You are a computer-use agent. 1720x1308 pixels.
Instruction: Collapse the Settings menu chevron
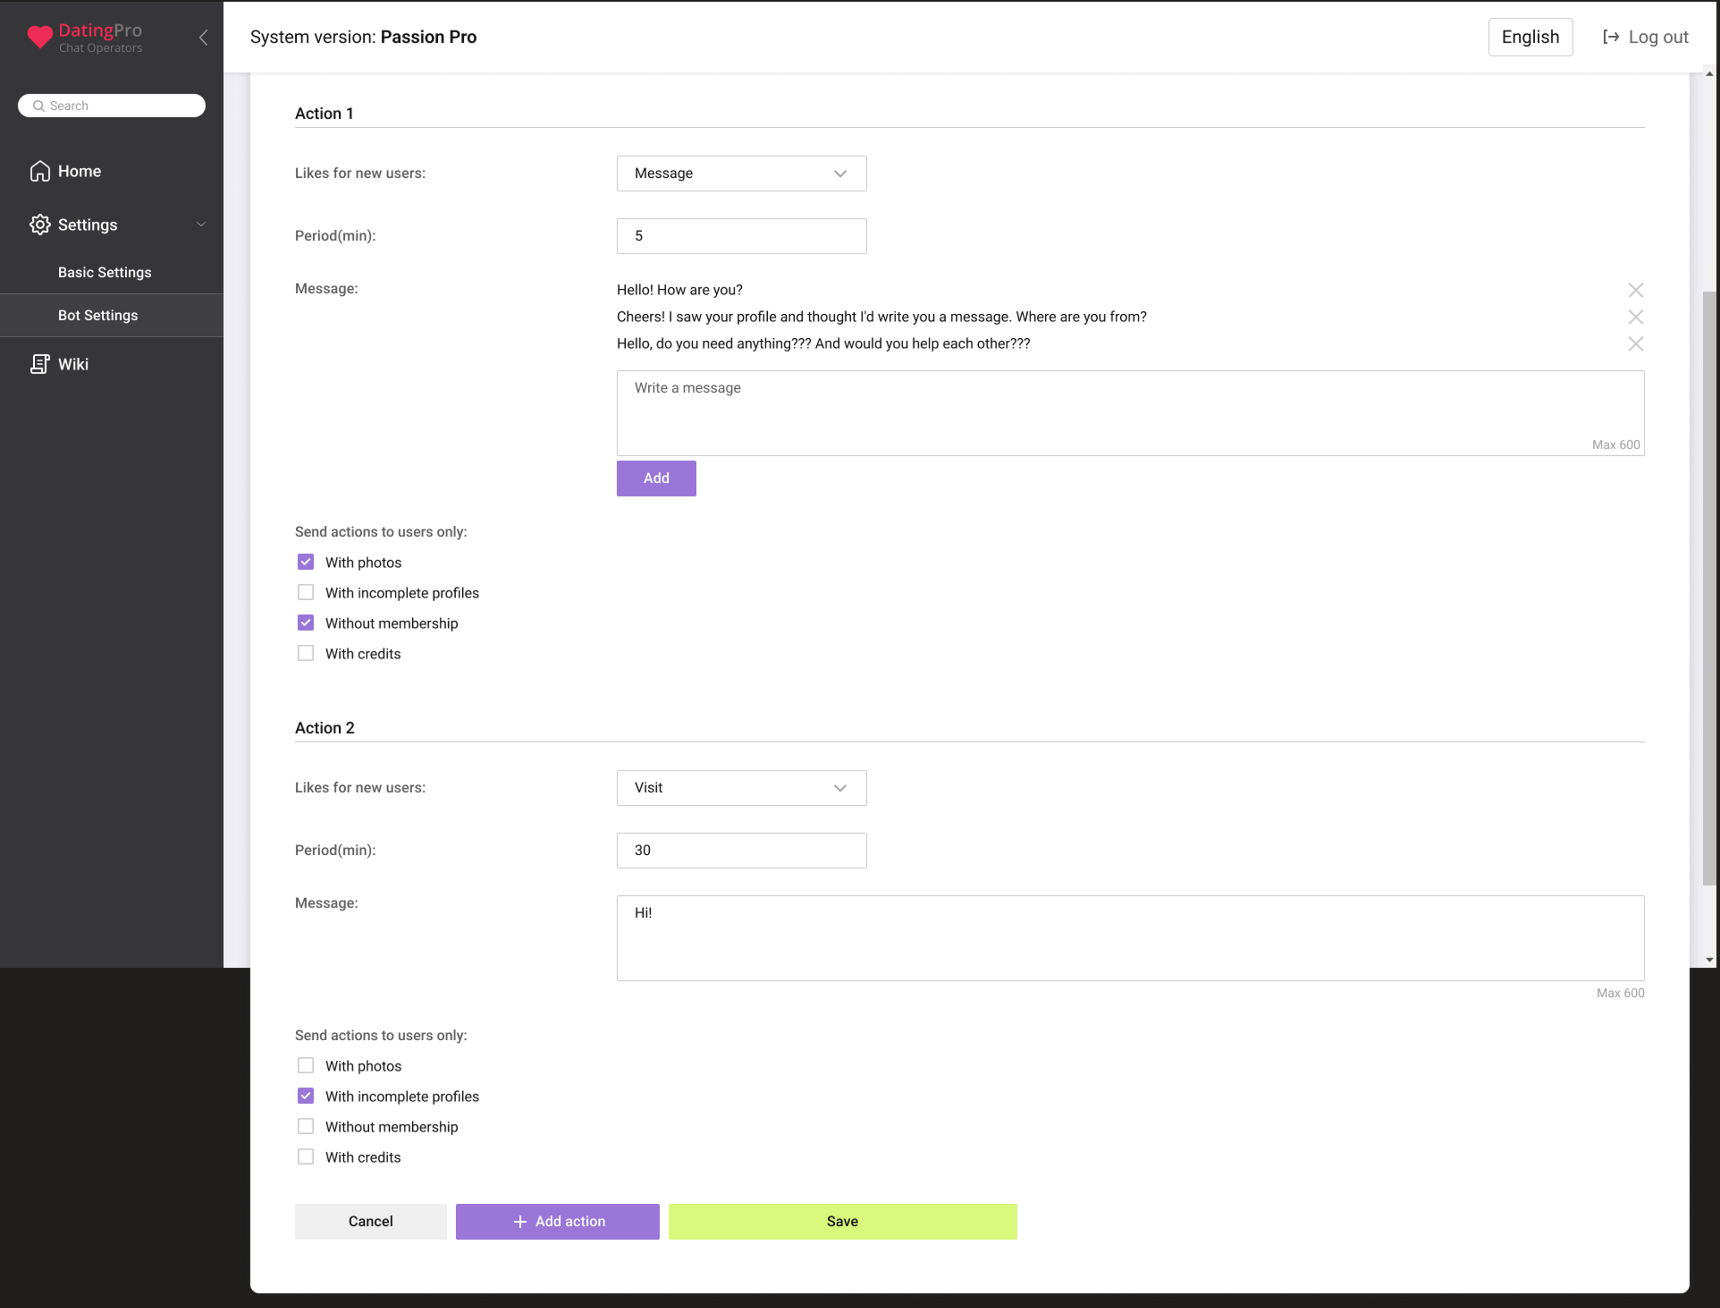tap(201, 225)
